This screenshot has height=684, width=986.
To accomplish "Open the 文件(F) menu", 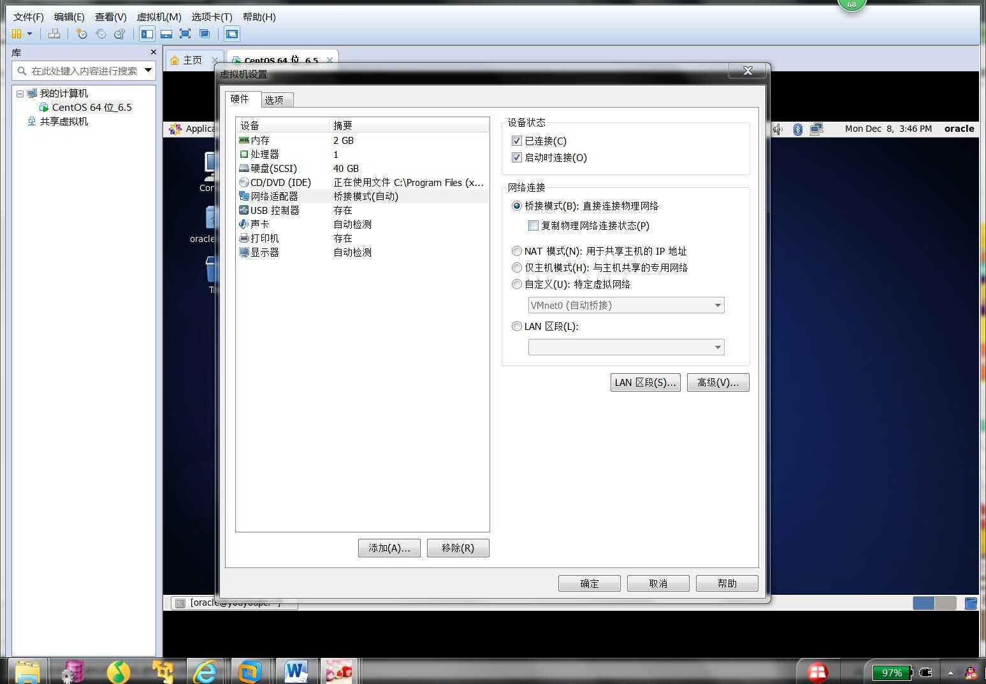I will (x=29, y=17).
